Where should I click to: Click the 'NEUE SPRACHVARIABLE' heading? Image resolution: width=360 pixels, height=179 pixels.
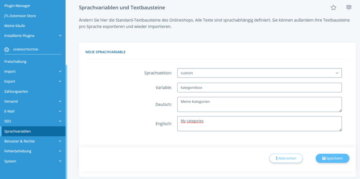(x=105, y=52)
